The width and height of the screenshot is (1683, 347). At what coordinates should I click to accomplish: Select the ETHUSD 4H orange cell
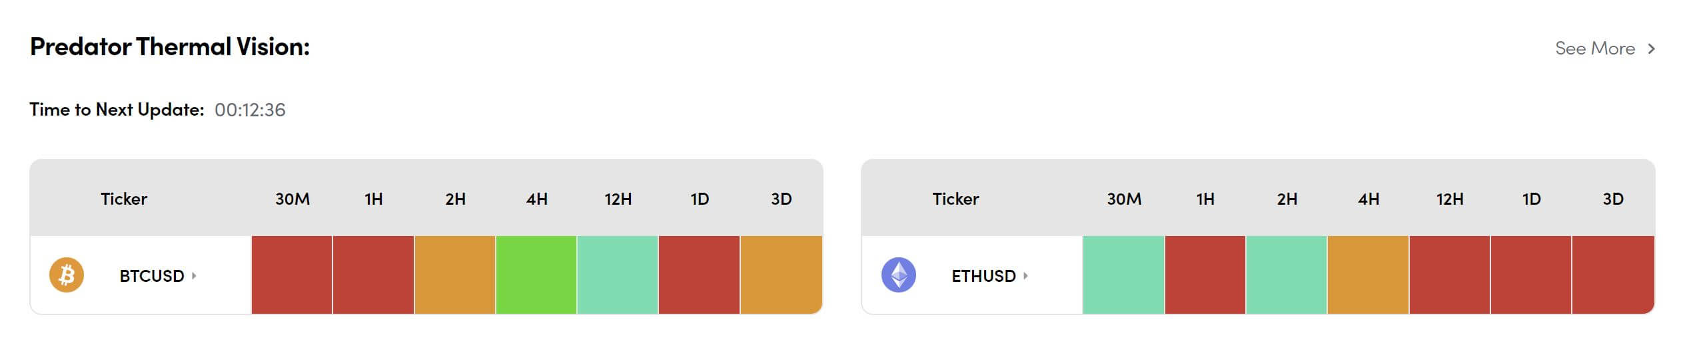1368,275
